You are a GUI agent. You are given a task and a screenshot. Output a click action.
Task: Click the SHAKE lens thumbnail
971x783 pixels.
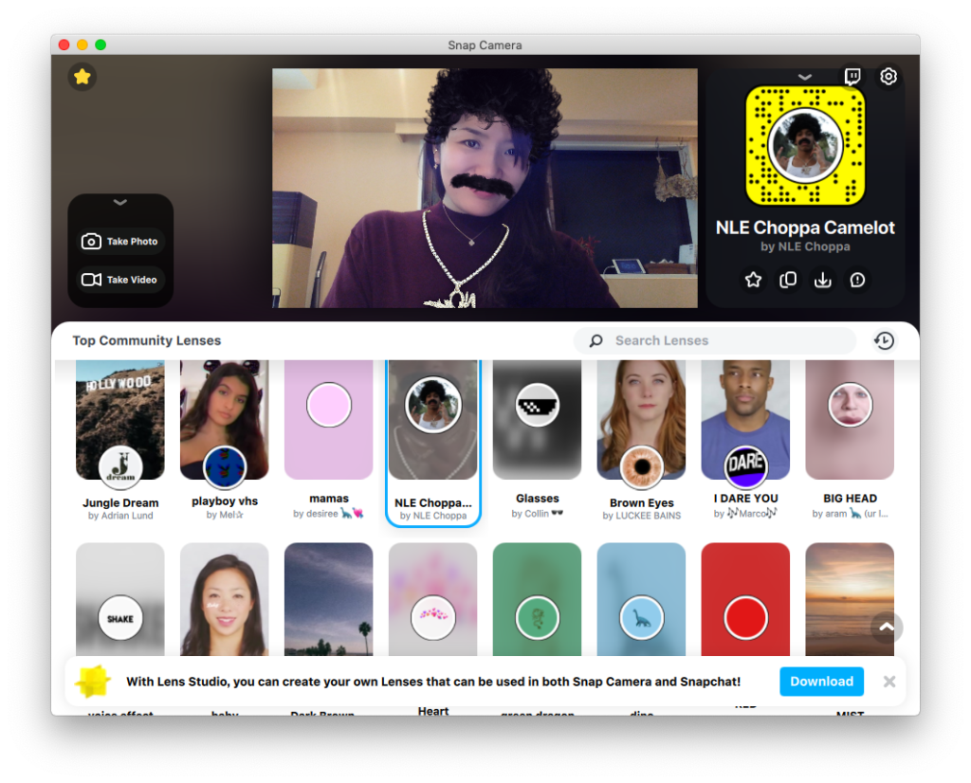120,599
